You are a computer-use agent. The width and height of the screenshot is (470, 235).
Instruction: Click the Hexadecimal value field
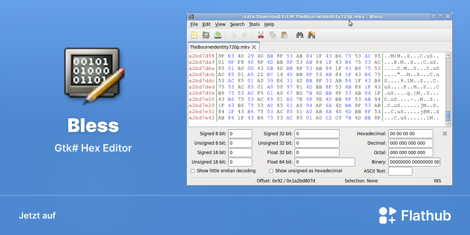tap(410, 134)
